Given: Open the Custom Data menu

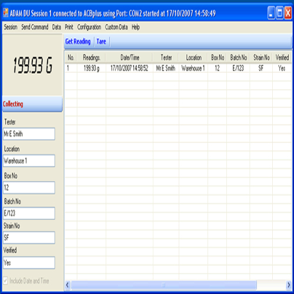Looking at the screenshot, I should 116,27.
